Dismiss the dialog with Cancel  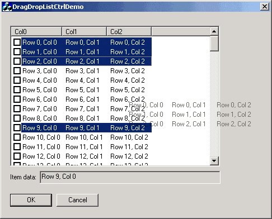coord(77,200)
